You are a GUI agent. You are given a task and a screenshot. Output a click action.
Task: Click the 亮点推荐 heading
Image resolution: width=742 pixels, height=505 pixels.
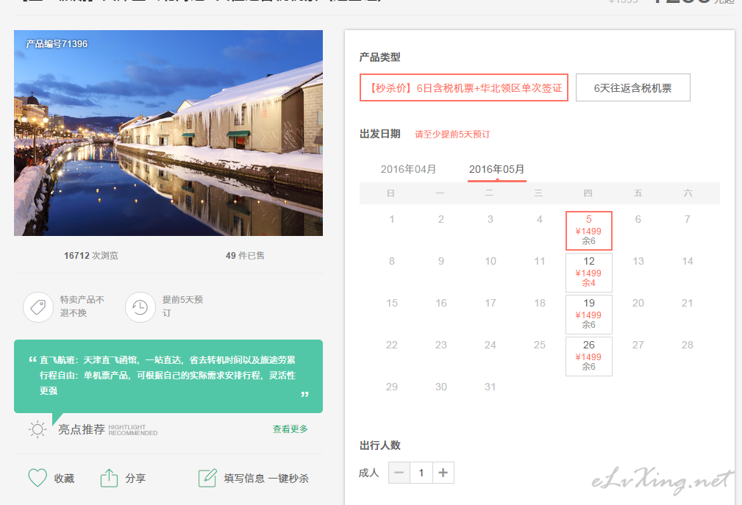pyautogui.click(x=82, y=429)
